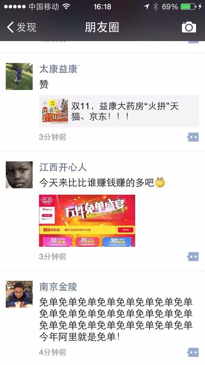Open 南京金陵 profile avatar
Screen dimensions: 205x365
pyautogui.click(x=19, y=294)
